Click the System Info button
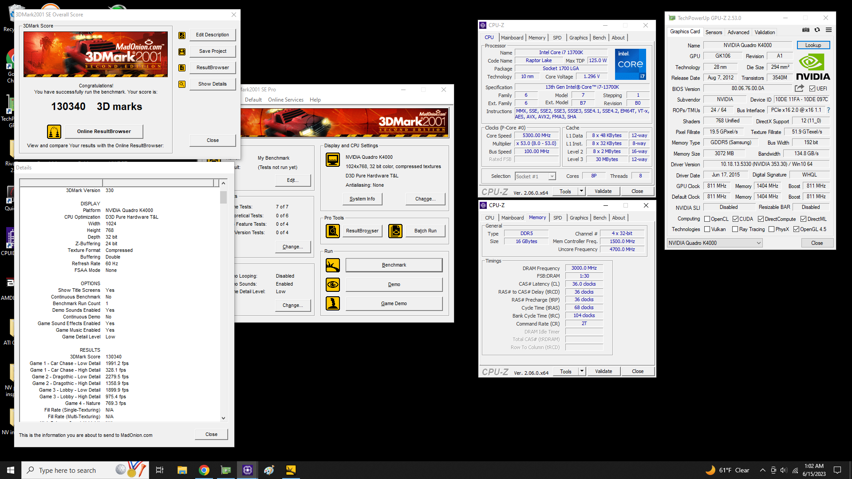This screenshot has height=479, width=852. 362,199
